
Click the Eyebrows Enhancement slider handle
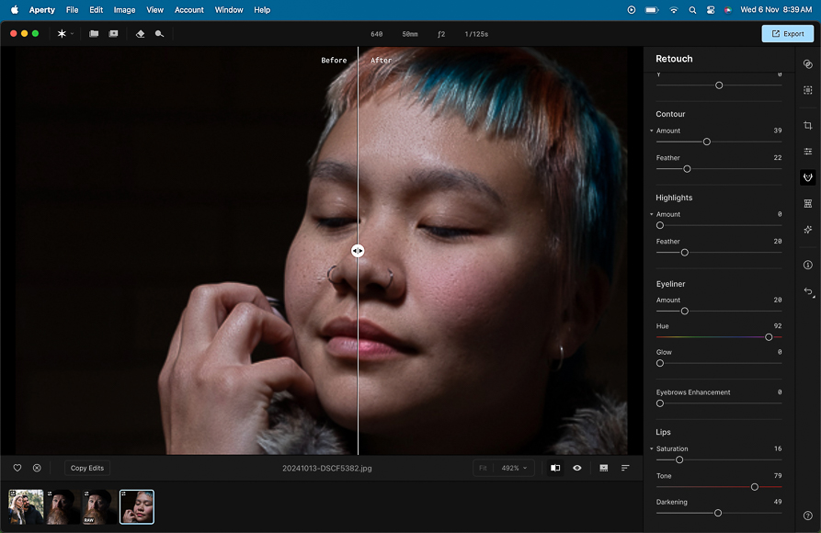(x=660, y=403)
